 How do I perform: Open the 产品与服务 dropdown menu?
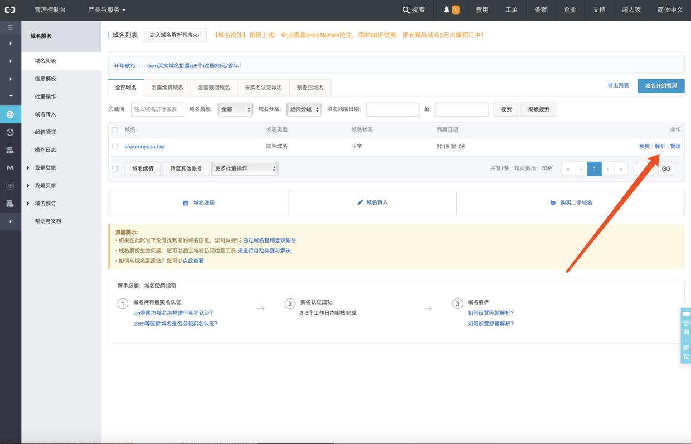point(105,9)
